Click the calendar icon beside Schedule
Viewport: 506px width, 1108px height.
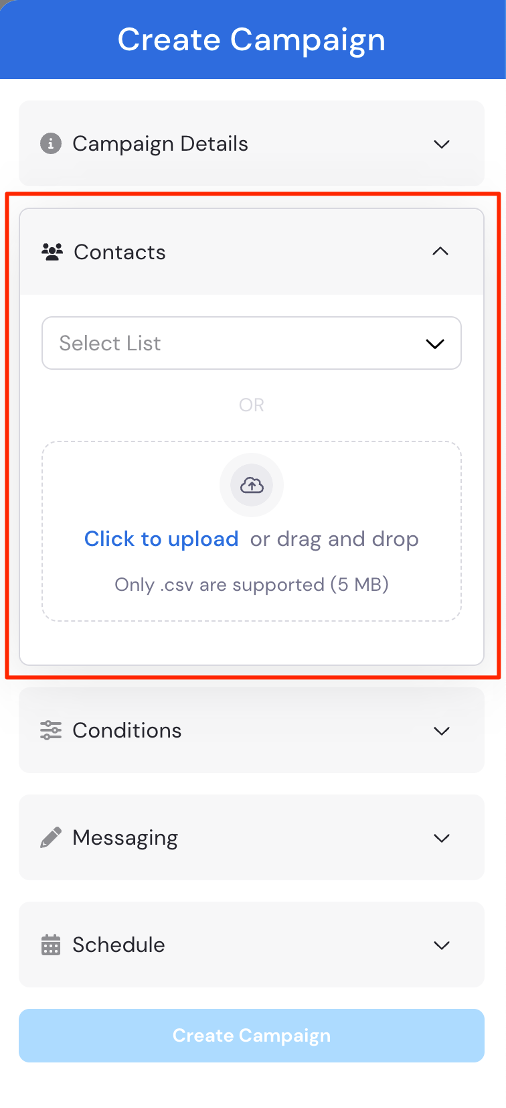tap(51, 945)
